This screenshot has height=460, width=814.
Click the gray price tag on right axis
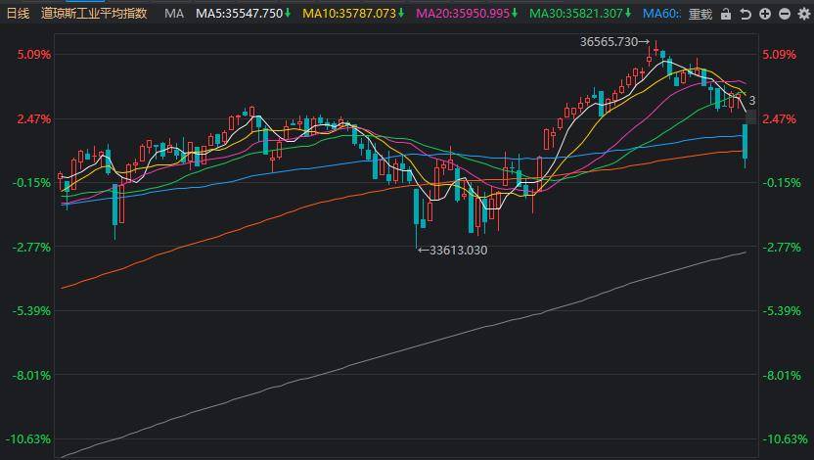751,117
